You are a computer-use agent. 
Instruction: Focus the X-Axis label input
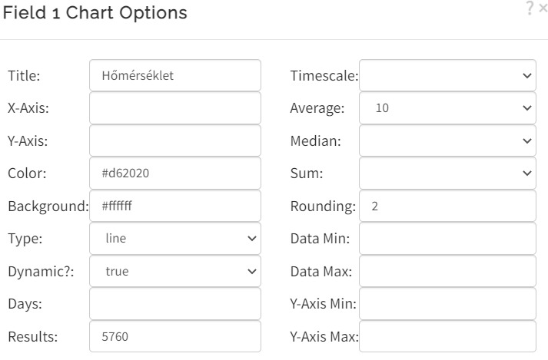[175, 108]
